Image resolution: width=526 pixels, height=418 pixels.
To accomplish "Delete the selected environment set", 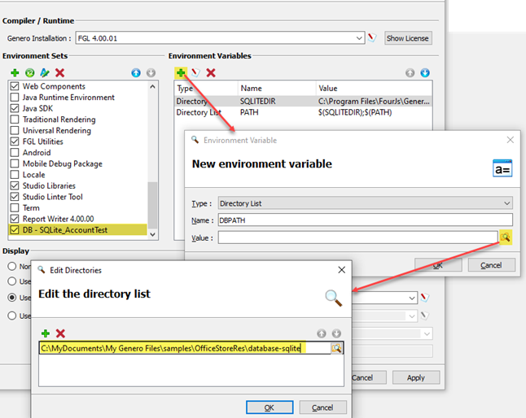I will point(60,72).
